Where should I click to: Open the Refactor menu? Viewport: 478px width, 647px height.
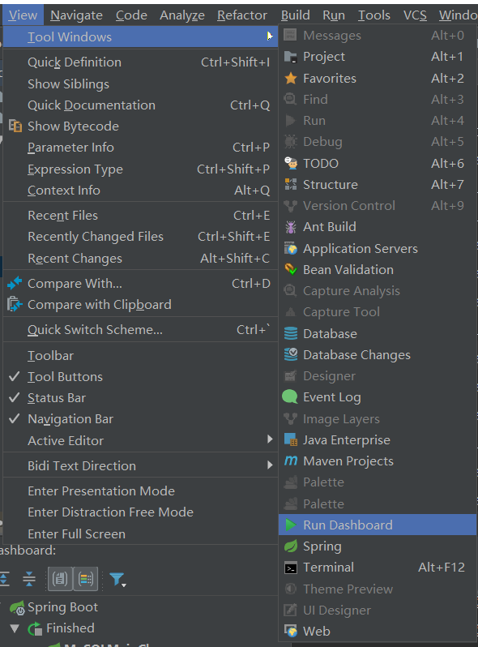coord(242,15)
